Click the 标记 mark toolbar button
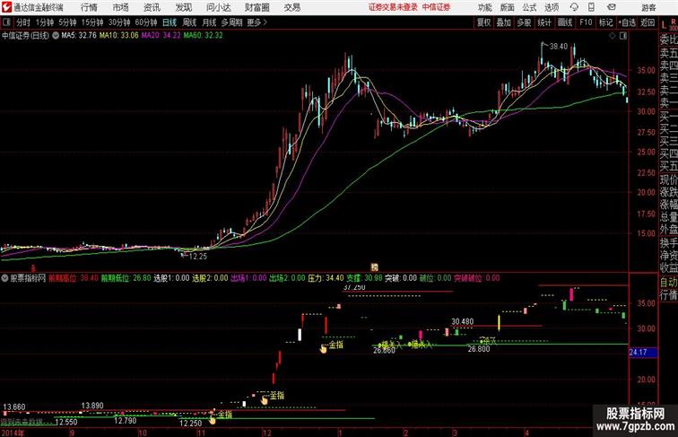 (605, 22)
